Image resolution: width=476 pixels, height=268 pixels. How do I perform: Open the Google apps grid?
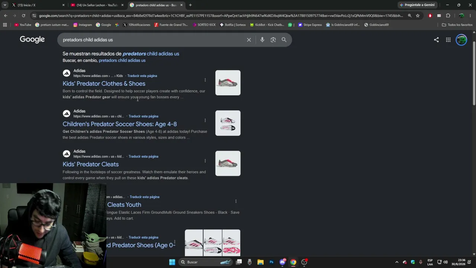pyautogui.click(x=448, y=40)
